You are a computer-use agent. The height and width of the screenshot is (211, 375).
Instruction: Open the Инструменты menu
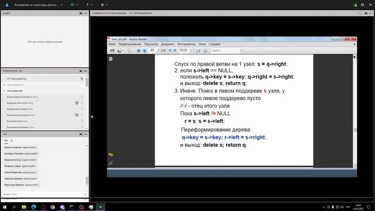pos(186,45)
